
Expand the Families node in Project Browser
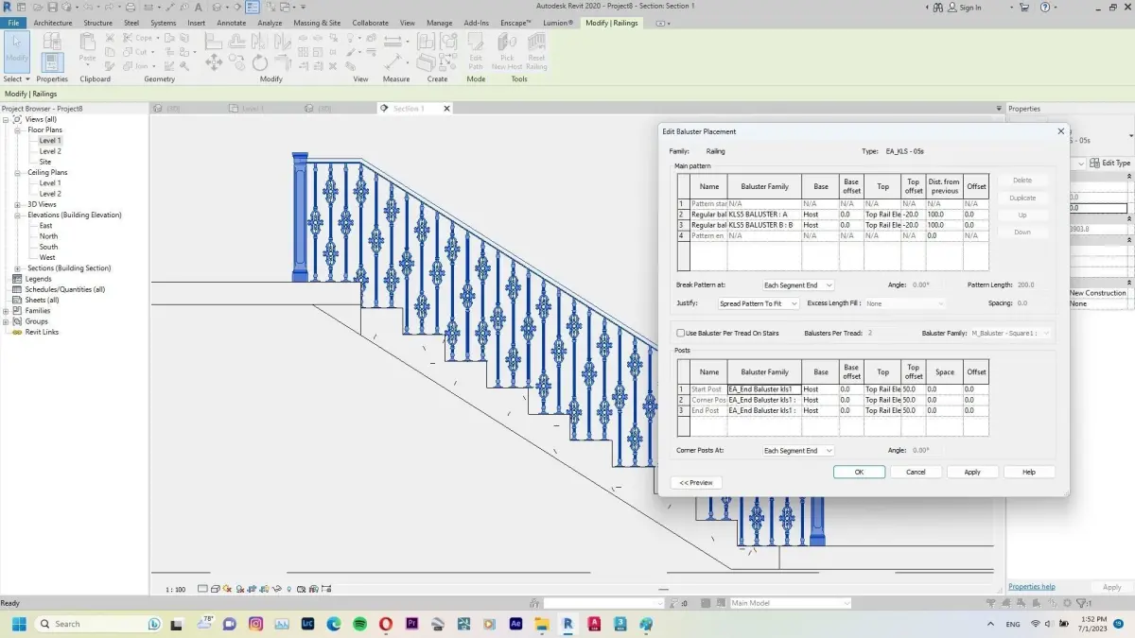point(7,311)
